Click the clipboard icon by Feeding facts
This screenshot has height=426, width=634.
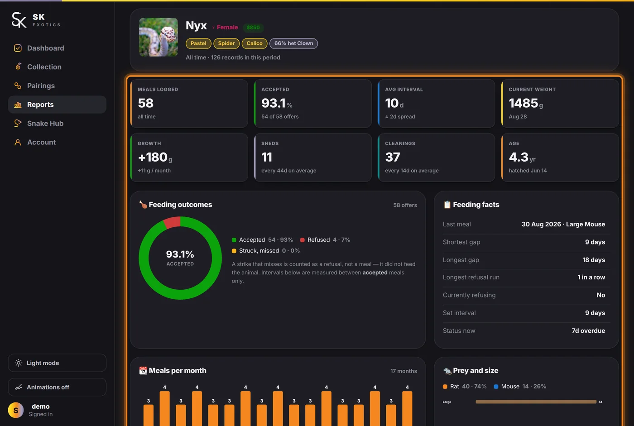(x=447, y=205)
